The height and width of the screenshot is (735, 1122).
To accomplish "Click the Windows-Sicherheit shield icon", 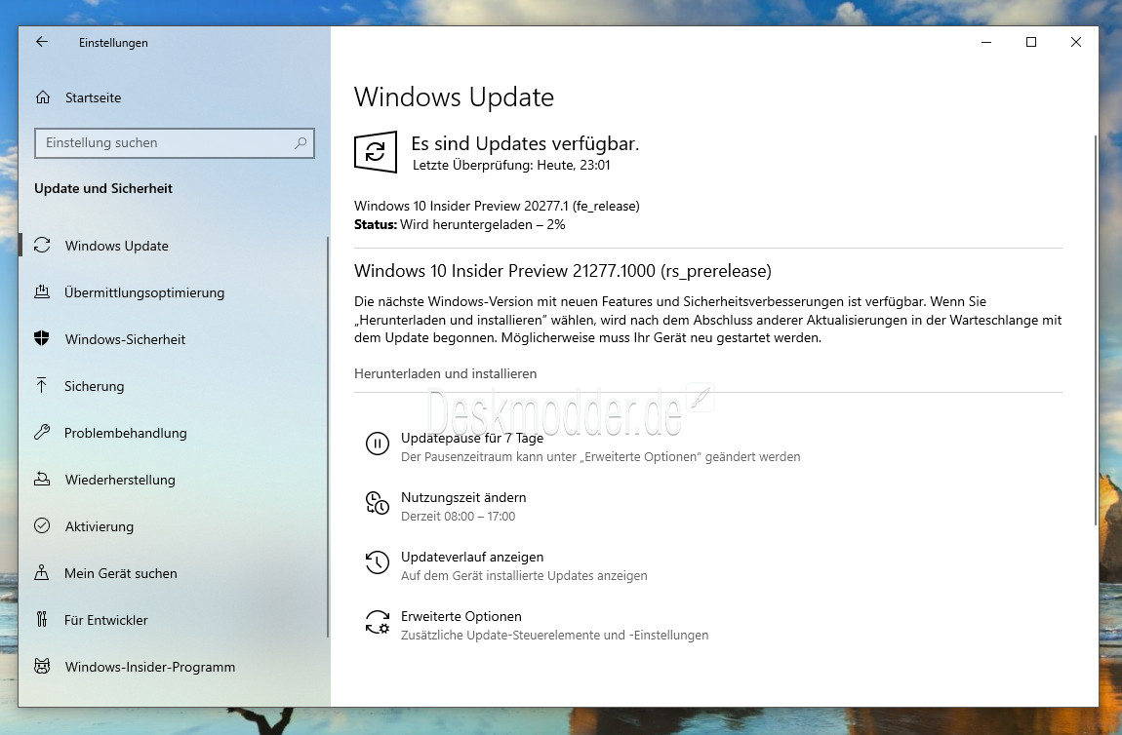I will pyautogui.click(x=42, y=339).
